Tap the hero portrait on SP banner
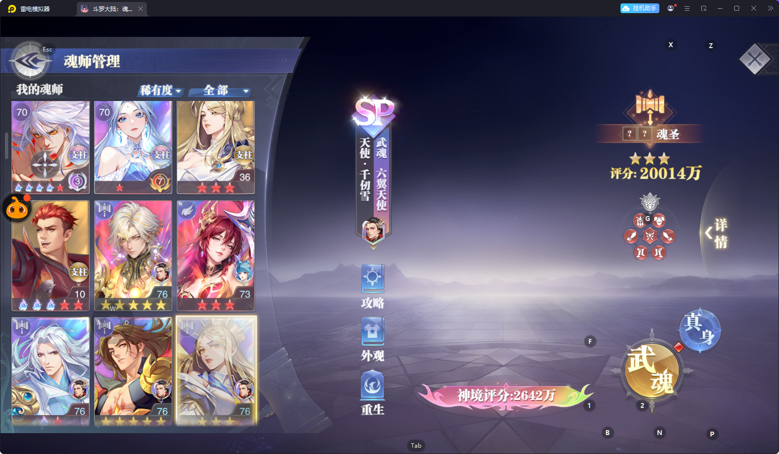The height and width of the screenshot is (454, 779). coord(373,231)
